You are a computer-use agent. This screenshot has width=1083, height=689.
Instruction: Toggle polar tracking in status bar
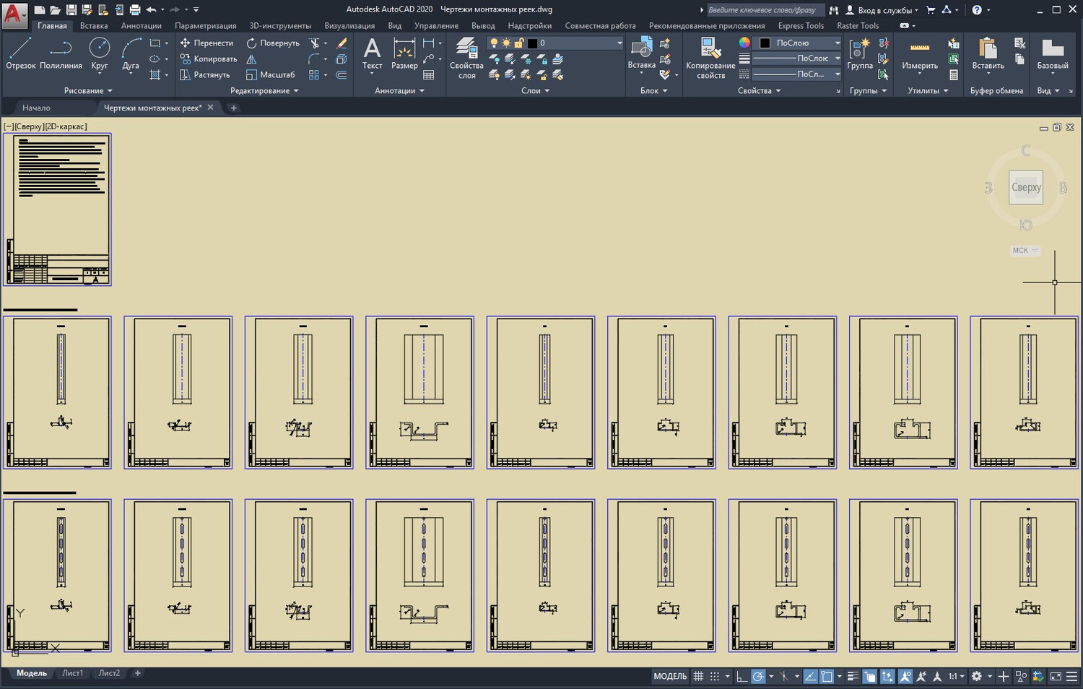[x=758, y=677]
